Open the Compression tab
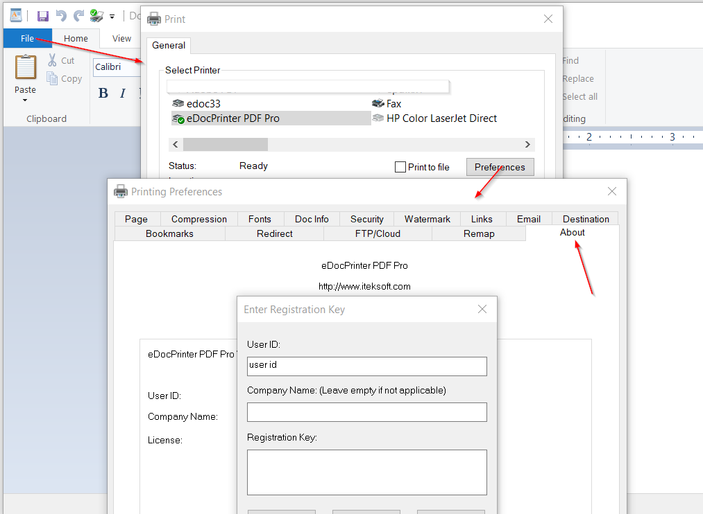 (199, 219)
